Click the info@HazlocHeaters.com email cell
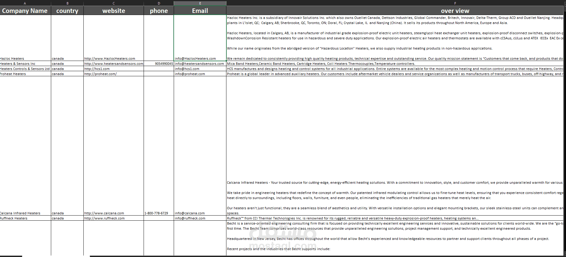Viewport: 566px width, 257px height. (200, 38)
